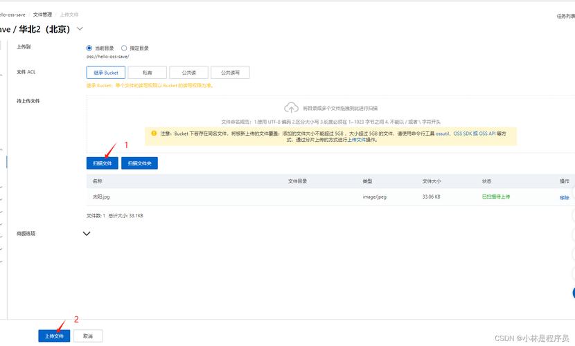Click the 文件数 total size summary
The image size is (575, 346).
coord(115,216)
